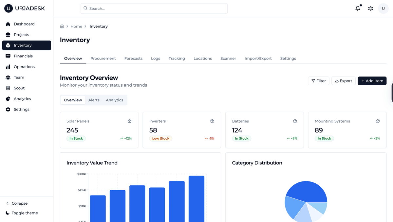Open the Filter options
The height and width of the screenshot is (222, 393).
[x=318, y=81]
